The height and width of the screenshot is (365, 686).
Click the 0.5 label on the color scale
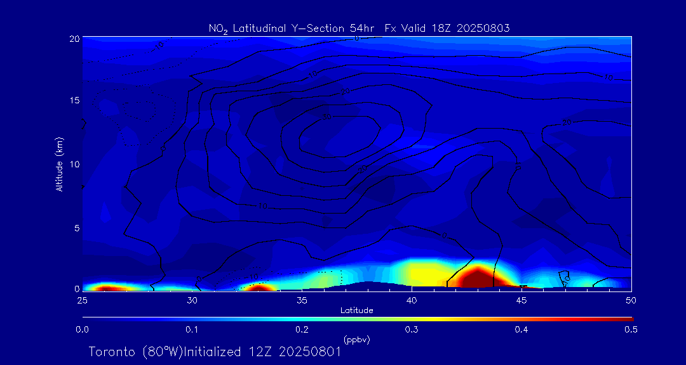click(x=631, y=330)
